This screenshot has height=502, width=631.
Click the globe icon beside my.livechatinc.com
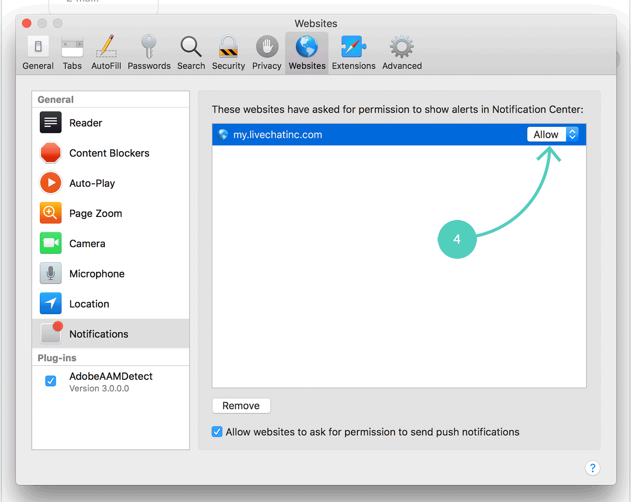coord(223,135)
